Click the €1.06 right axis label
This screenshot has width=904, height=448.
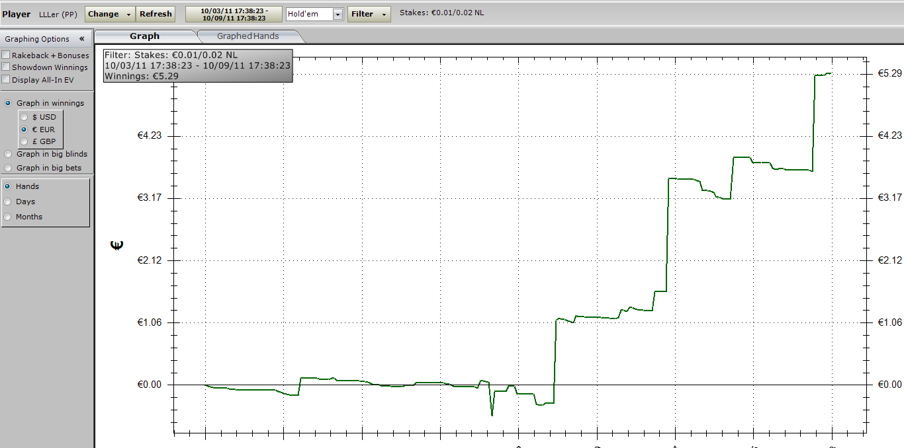[x=889, y=322]
